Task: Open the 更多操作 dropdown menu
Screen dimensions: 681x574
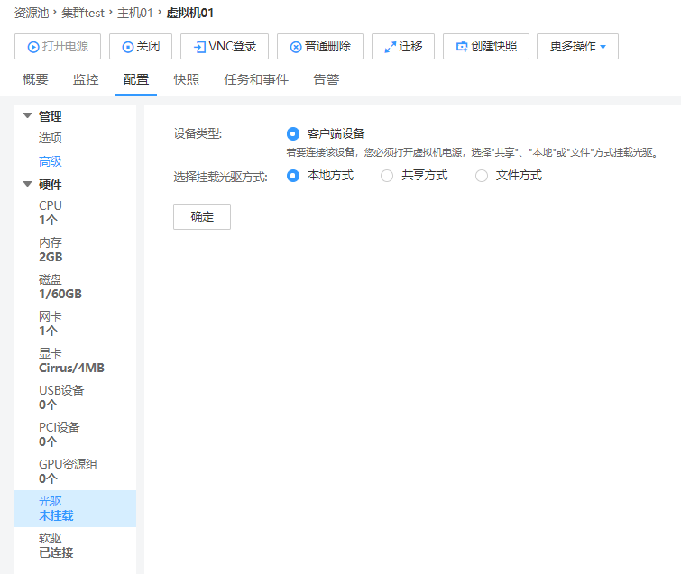Action: 577,47
